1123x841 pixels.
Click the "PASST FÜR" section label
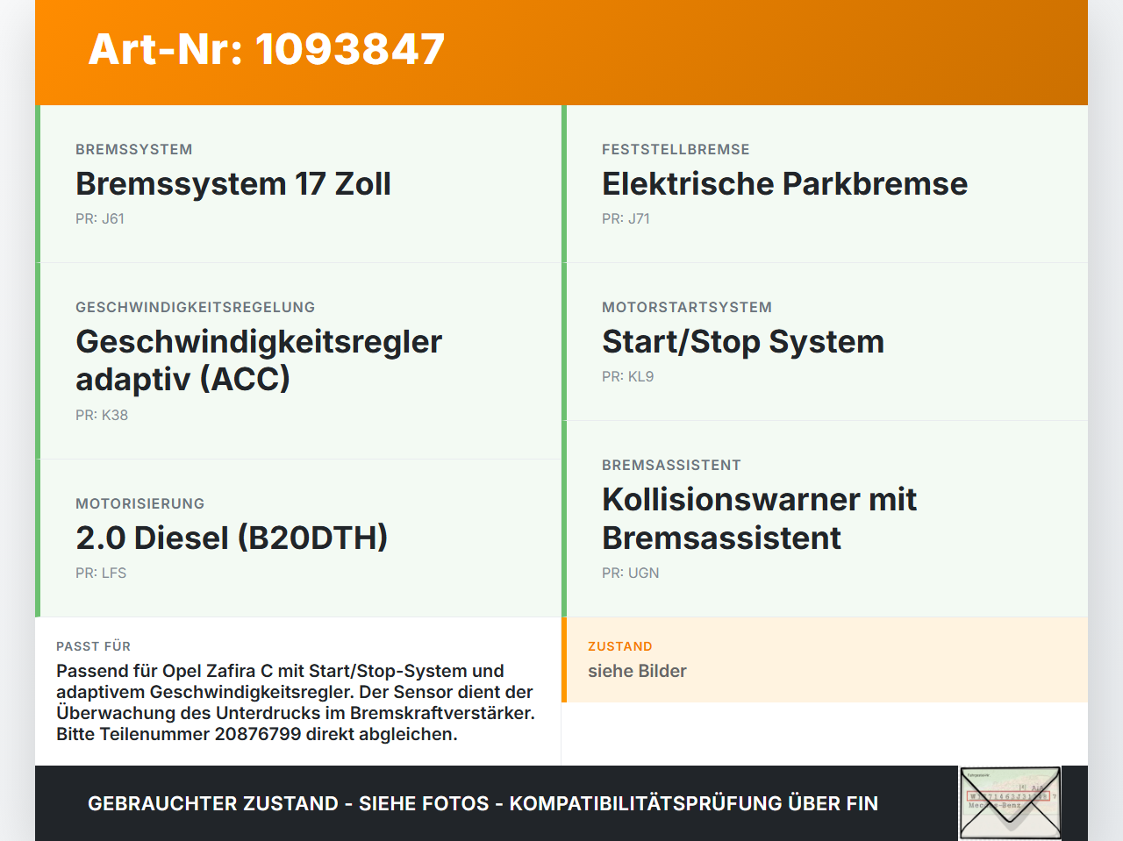click(94, 647)
